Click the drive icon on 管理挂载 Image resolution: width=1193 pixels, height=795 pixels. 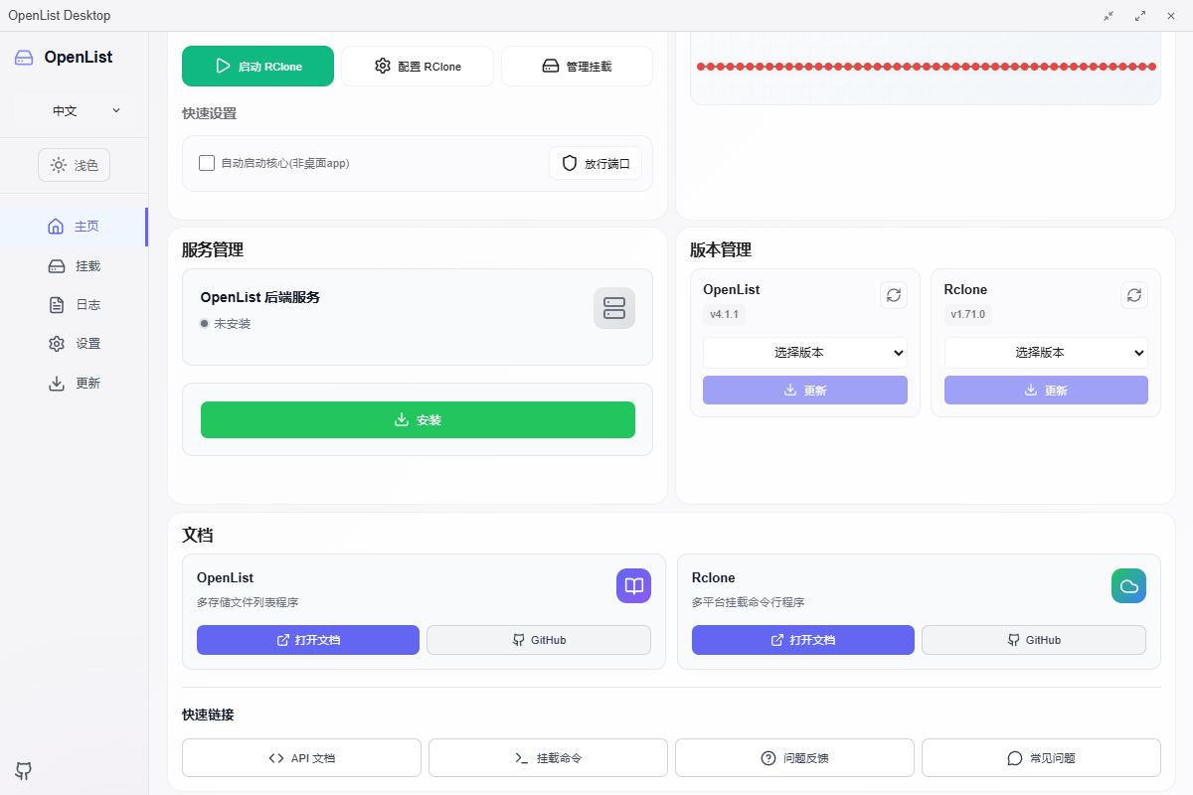coord(551,66)
